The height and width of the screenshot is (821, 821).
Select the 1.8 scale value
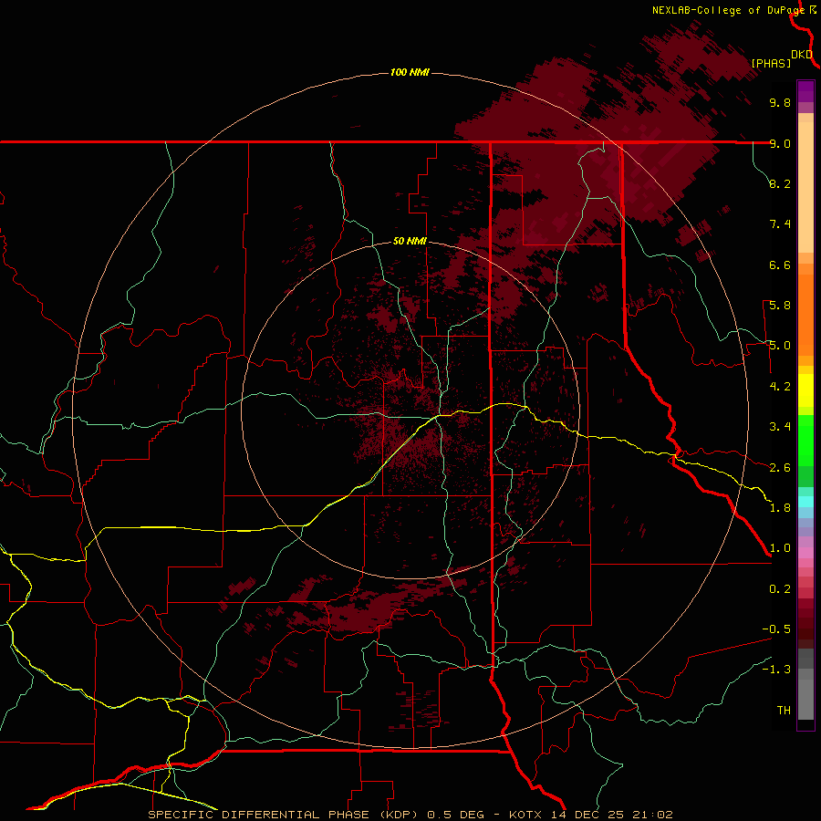(x=780, y=508)
